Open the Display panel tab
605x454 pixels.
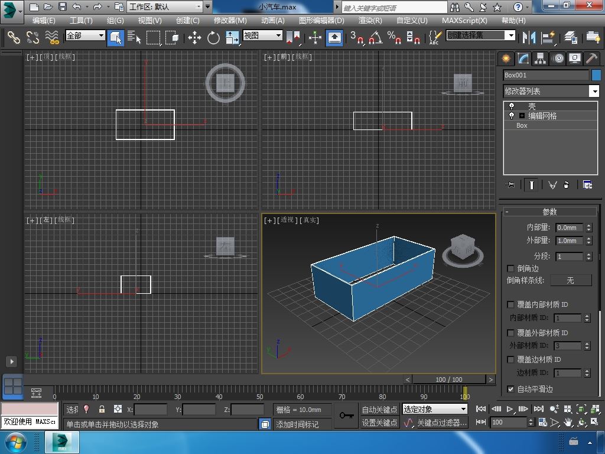click(575, 59)
